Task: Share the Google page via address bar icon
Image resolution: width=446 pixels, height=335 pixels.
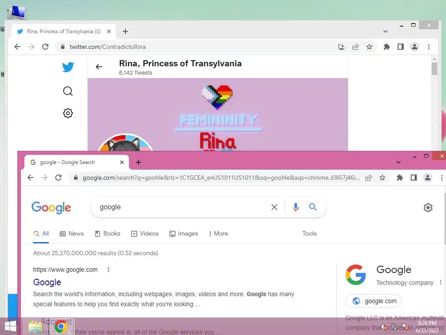Action: pos(368,178)
